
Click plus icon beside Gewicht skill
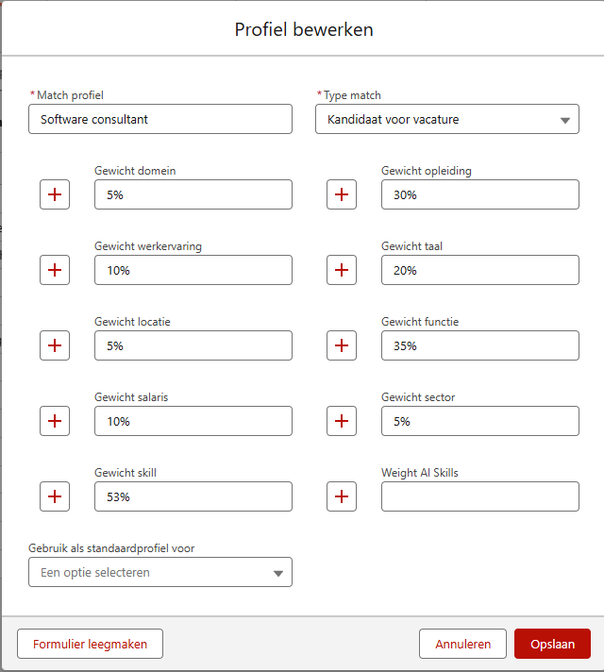click(x=55, y=496)
